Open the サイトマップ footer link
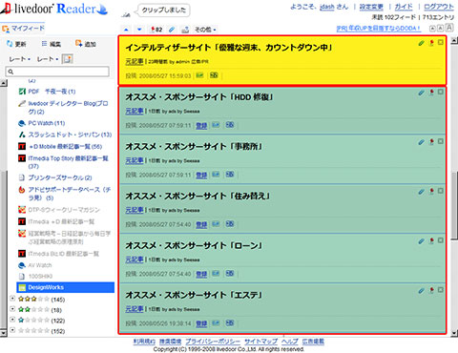The image size is (458, 353). click(260, 342)
